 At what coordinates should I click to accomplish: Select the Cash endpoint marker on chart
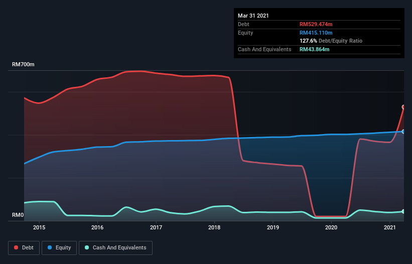403,211
